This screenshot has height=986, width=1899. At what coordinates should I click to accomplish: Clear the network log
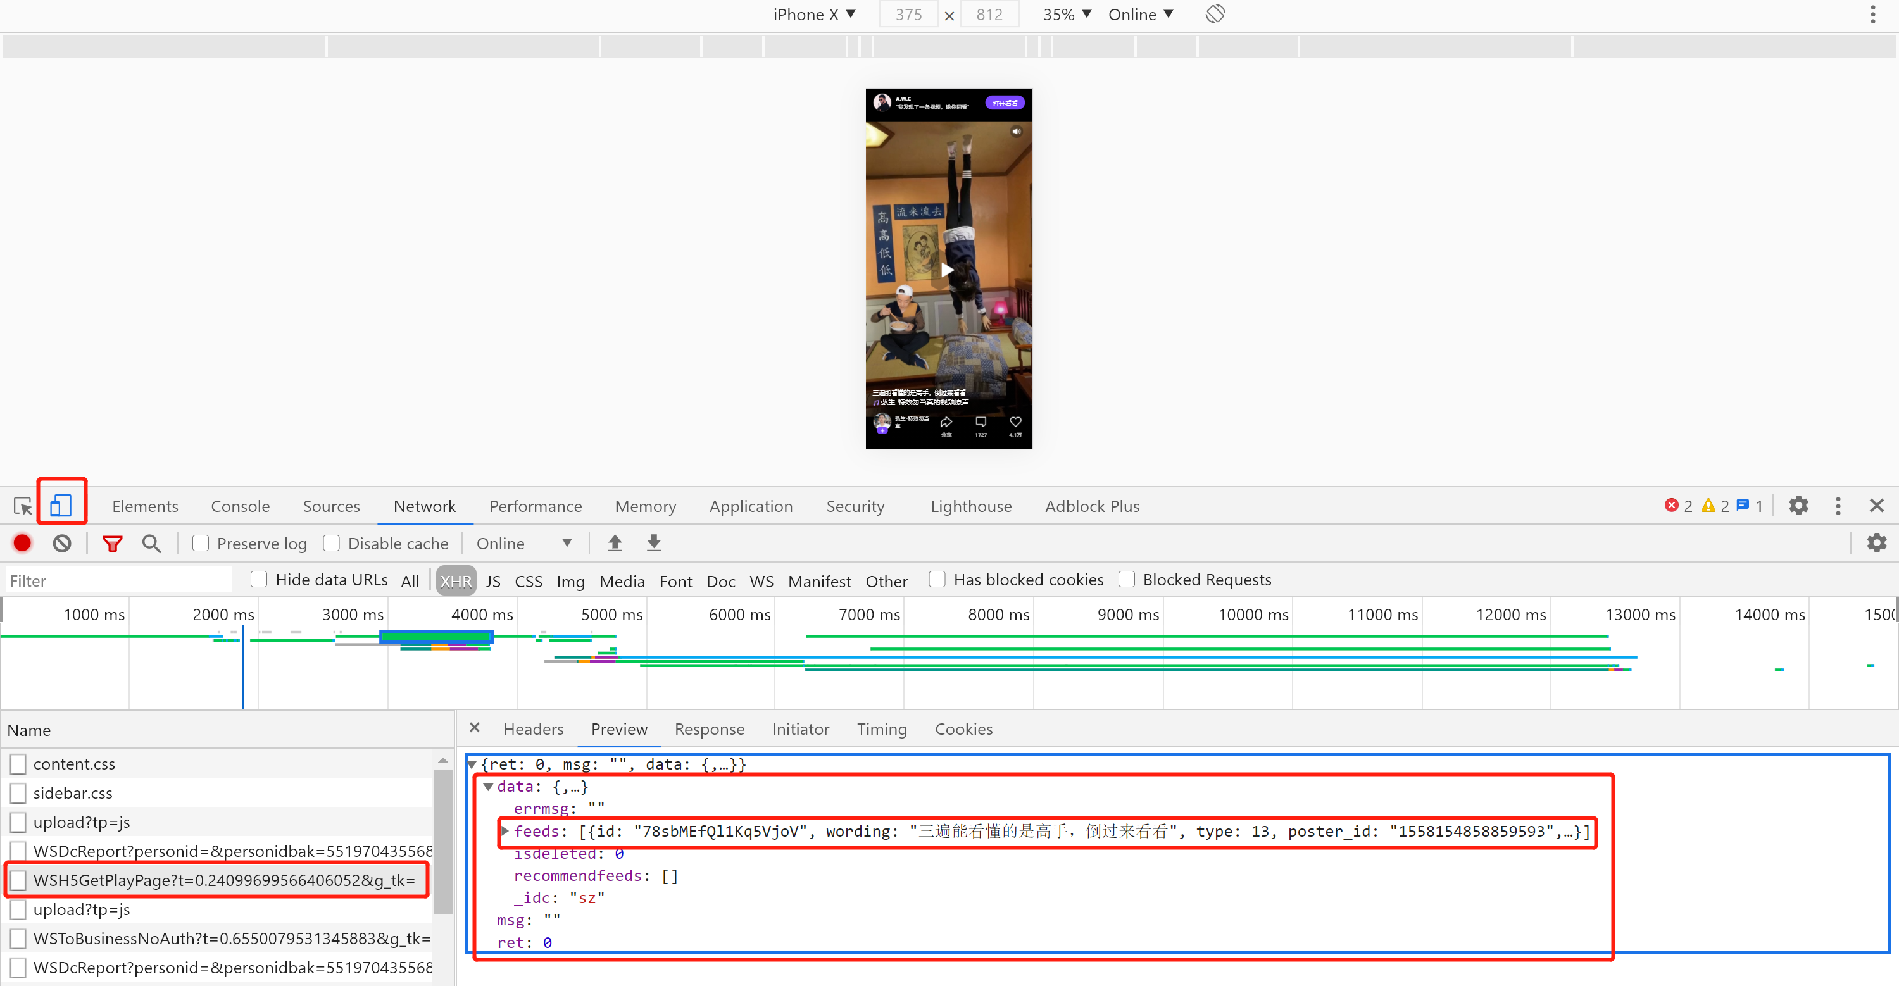(62, 543)
